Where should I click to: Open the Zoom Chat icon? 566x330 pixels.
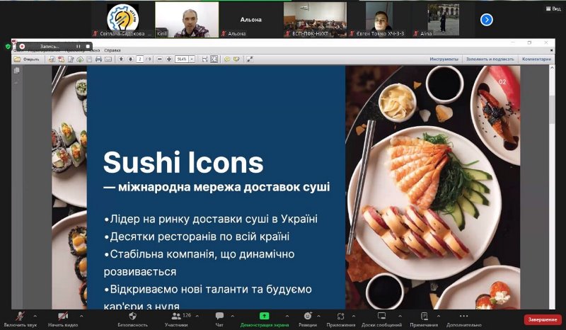[x=219, y=317]
